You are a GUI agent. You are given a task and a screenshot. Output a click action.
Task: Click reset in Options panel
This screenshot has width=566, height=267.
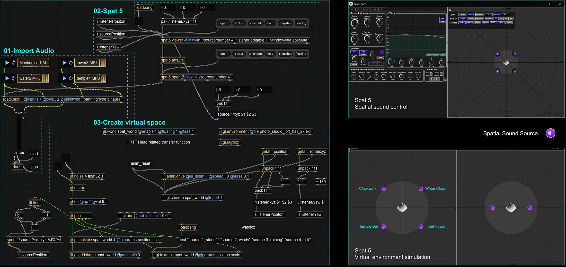tap(380, 57)
